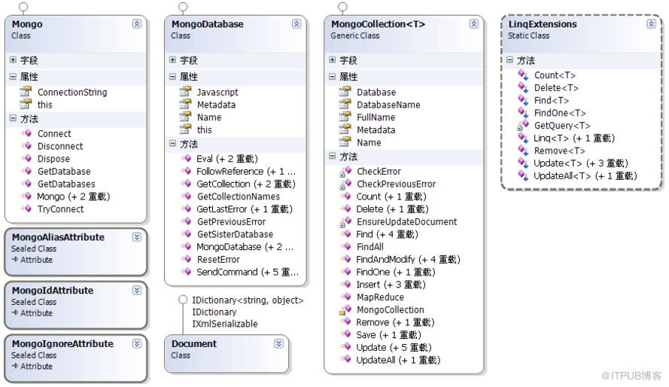Expand the MongoIdAttribute class chevron

136,290
